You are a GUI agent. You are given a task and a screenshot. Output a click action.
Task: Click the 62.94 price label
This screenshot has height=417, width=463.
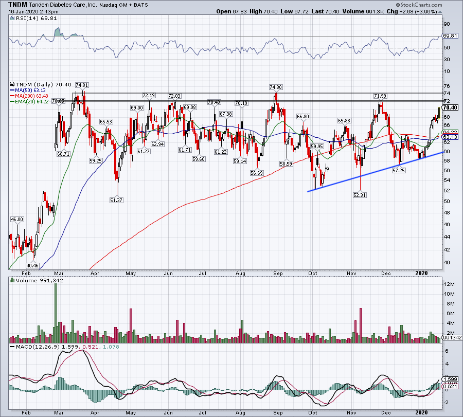(x=157, y=144)
